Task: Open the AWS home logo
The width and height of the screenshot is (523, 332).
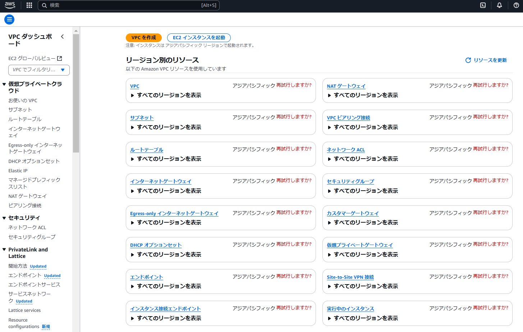Action: click(10, 5)
